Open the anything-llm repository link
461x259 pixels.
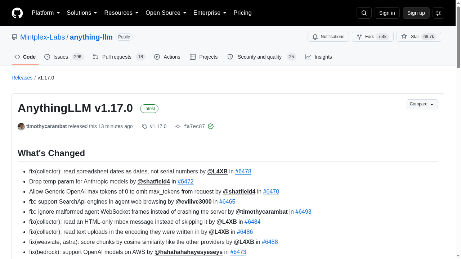(x=91, y=37)
